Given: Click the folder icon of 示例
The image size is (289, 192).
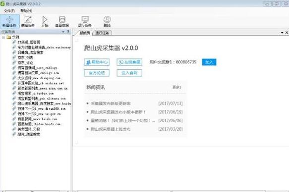Looking at the screenshot, I should click(x=8, y=37).
